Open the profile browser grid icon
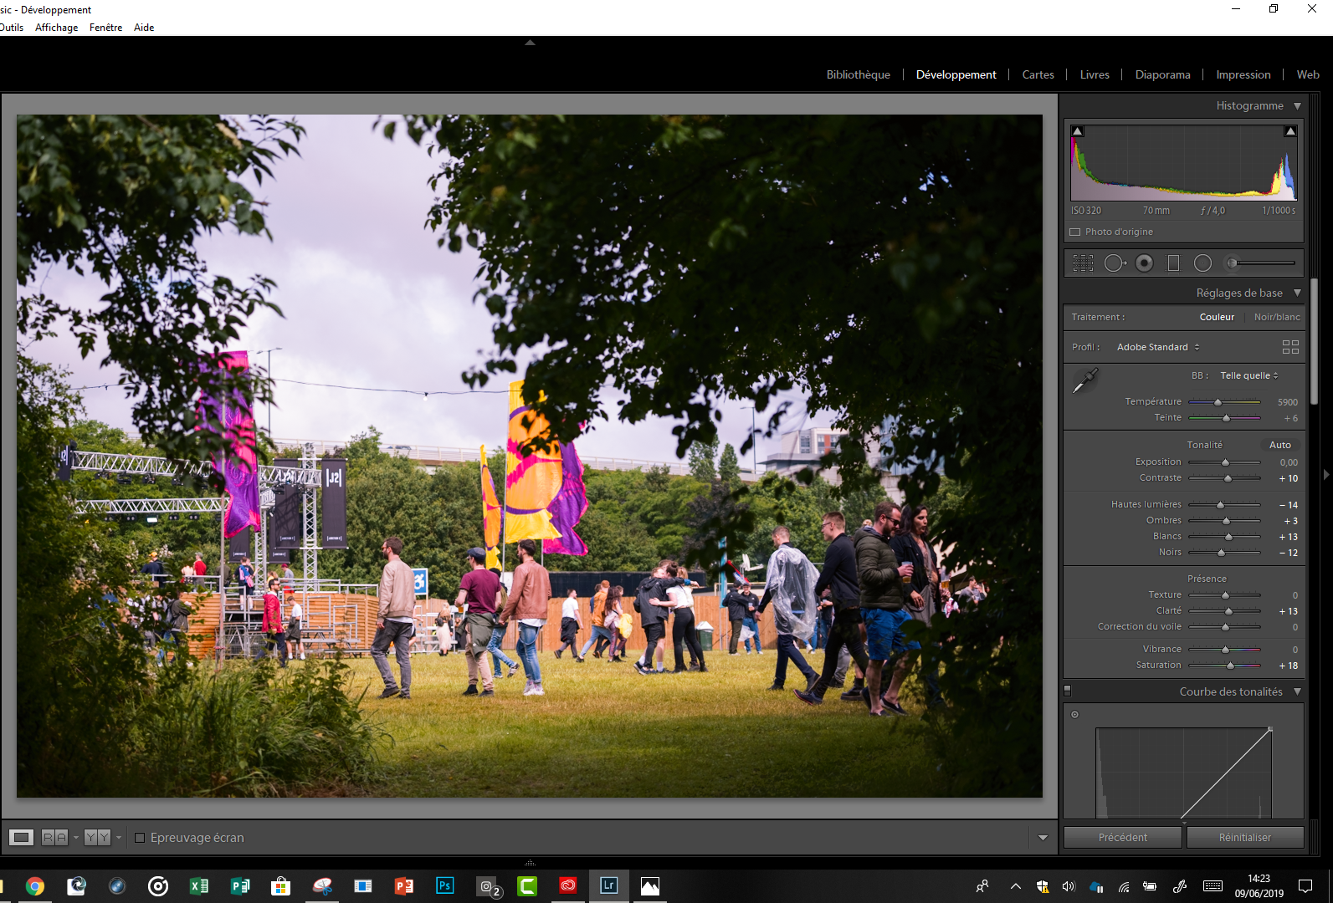Image resolution: width=1333 pixels, height=903 pixels. 1290,347
